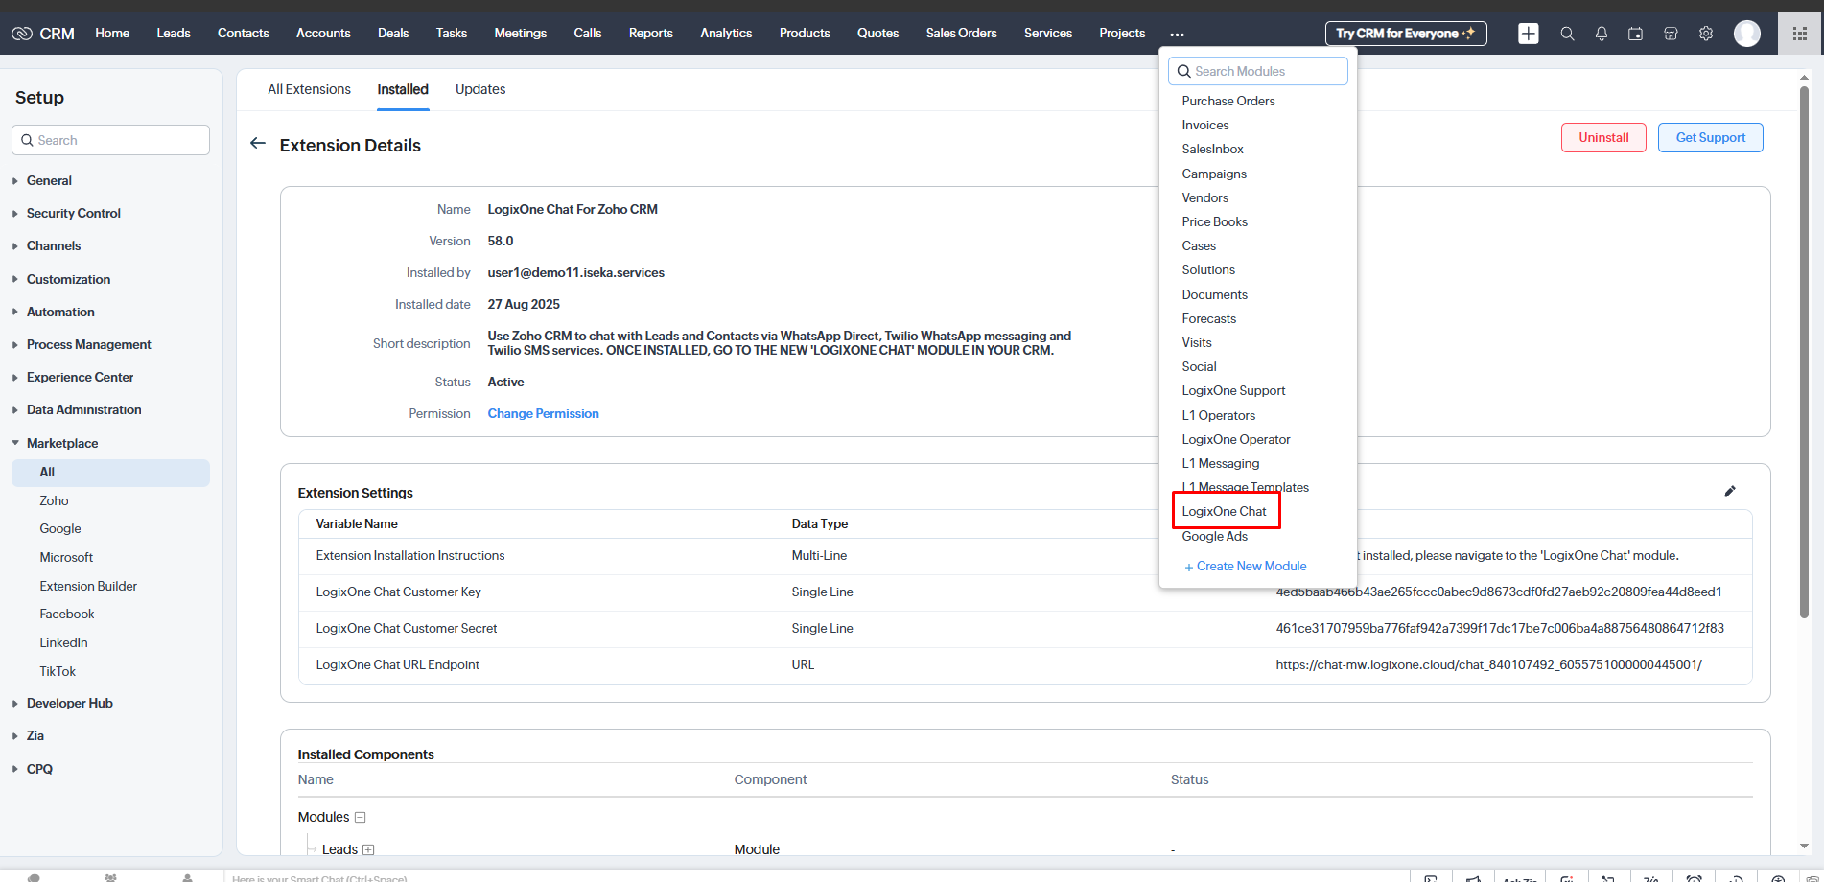Select Zoho under Marketplace

pyautogui.click(x=54, y=500)
